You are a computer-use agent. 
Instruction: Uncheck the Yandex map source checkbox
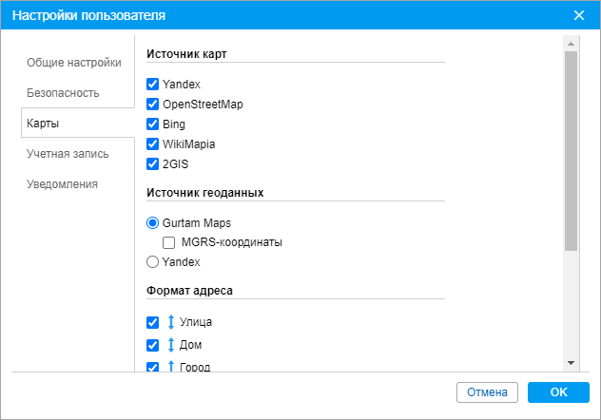tap(153, 85)
